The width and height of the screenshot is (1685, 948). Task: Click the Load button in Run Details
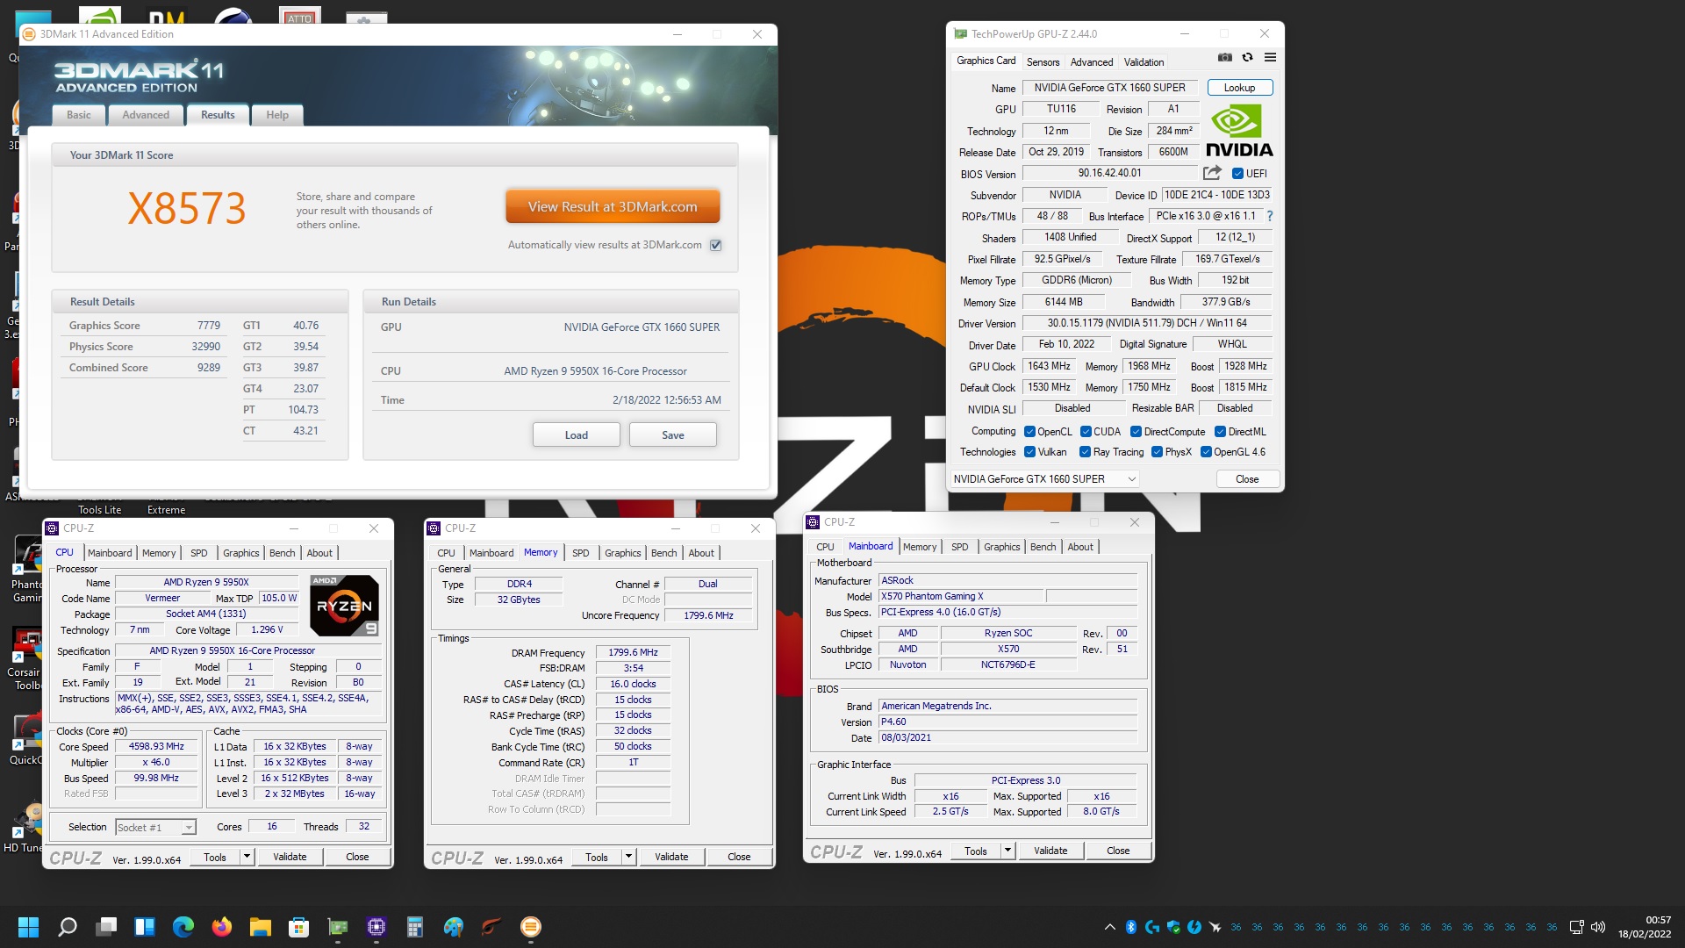tap(577, 435)
